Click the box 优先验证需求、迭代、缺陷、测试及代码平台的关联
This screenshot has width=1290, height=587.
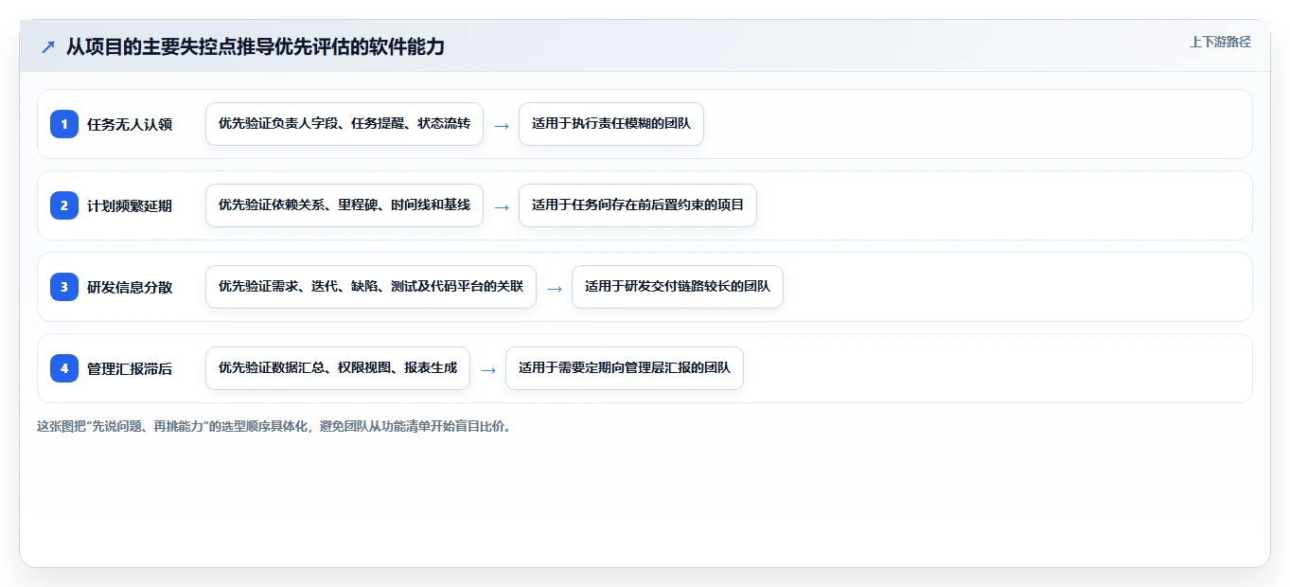[x=371, y=287]
